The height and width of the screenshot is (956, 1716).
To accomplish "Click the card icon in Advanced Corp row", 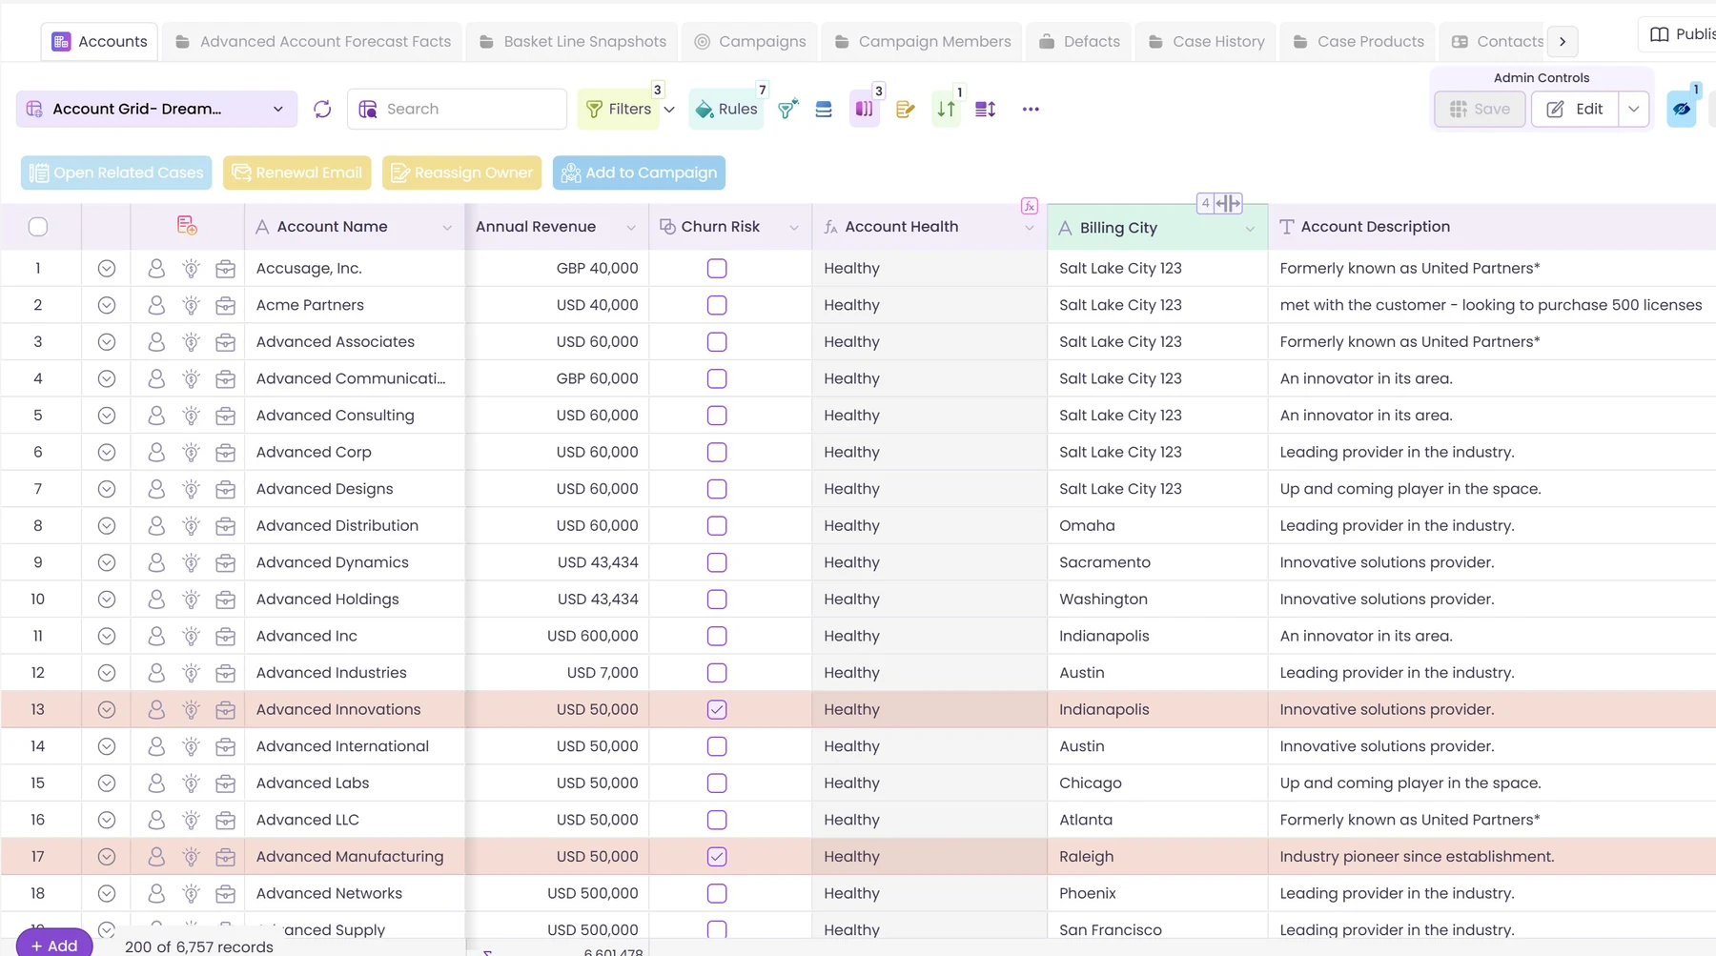I will point(226,452).
